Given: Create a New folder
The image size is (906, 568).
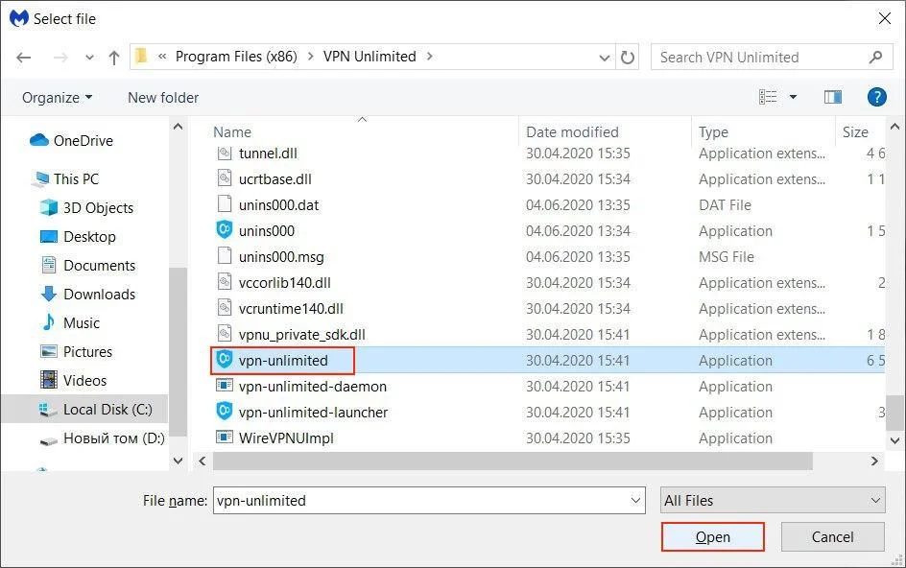Looking at the screenshot, I should (163, 98).
